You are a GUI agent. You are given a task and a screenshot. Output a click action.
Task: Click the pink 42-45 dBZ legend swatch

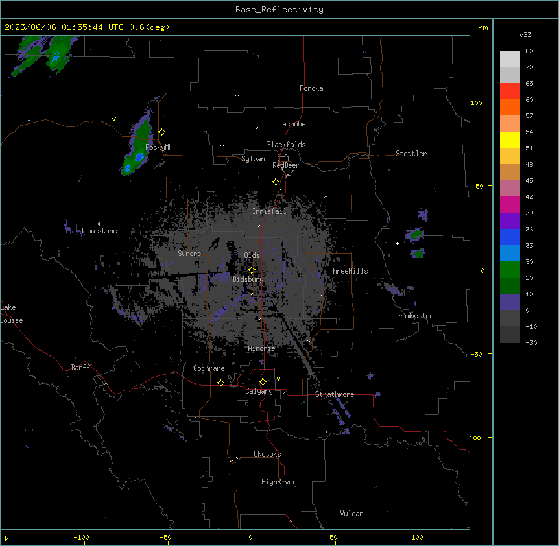click(x=510, y=188)
